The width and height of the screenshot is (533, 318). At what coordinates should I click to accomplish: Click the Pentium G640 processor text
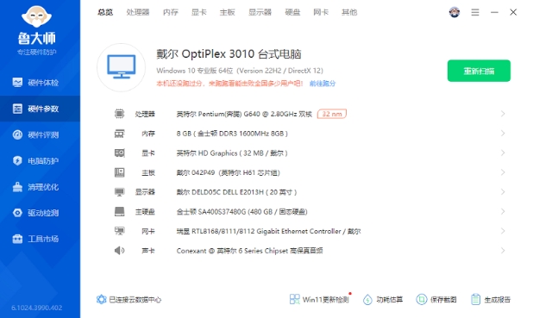(x=244, y=114)
